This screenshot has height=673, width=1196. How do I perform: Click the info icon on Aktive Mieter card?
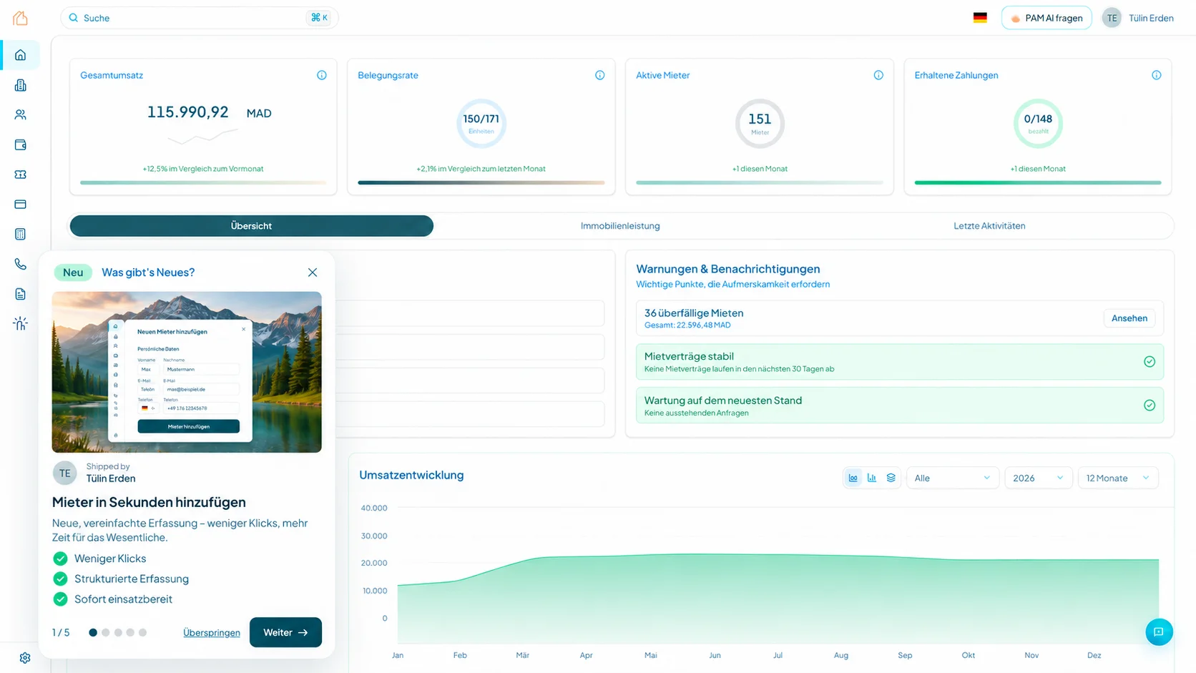click(x=878, y=75)
